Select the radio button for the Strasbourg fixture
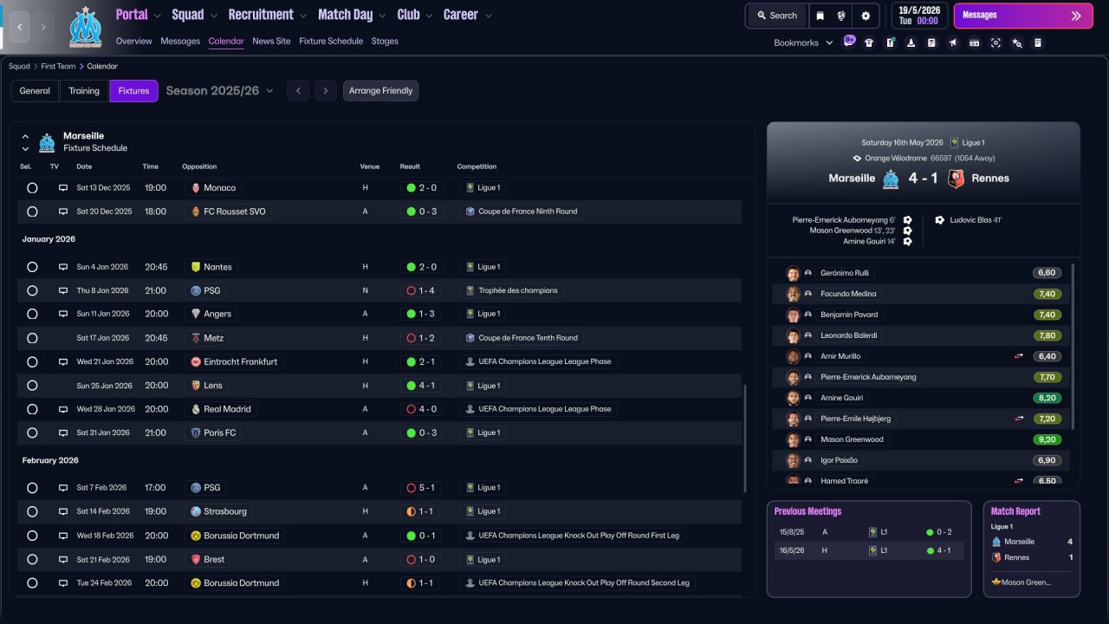 (32, 511)
